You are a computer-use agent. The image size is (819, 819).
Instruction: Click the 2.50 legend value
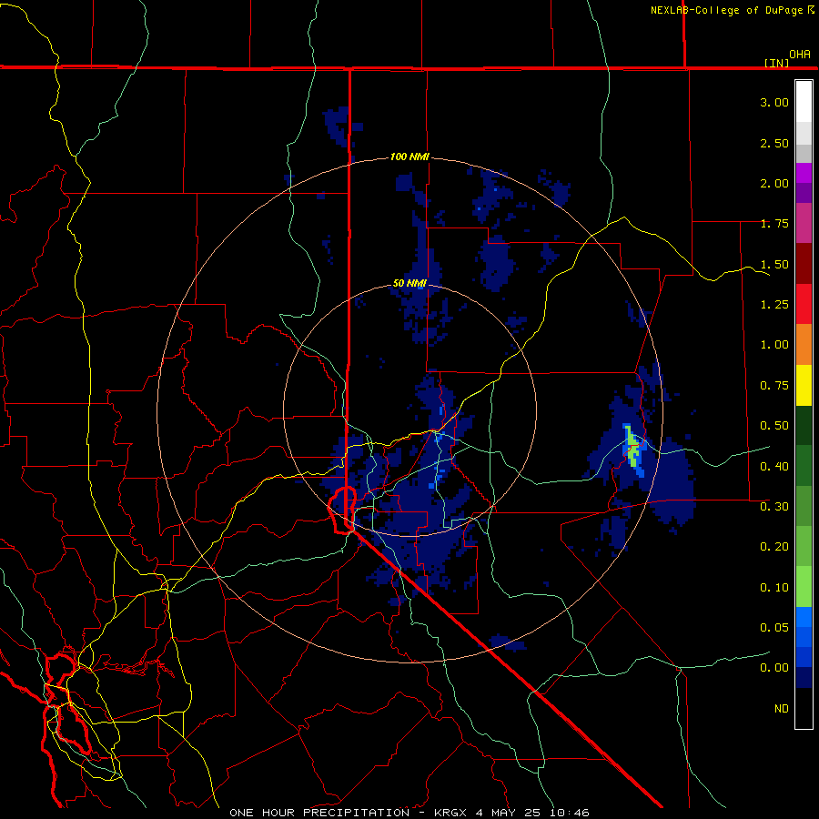[x=774, y=143]
